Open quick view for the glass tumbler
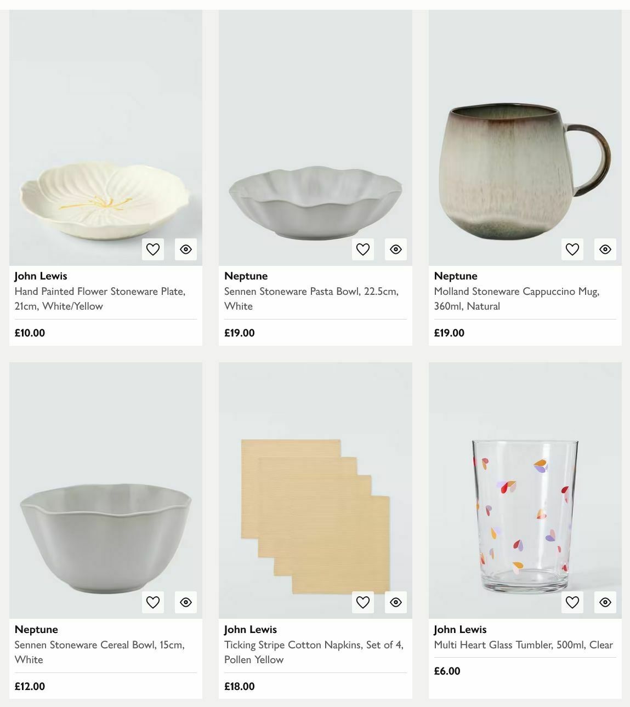The image size is (630, 707). pos(605,602)
